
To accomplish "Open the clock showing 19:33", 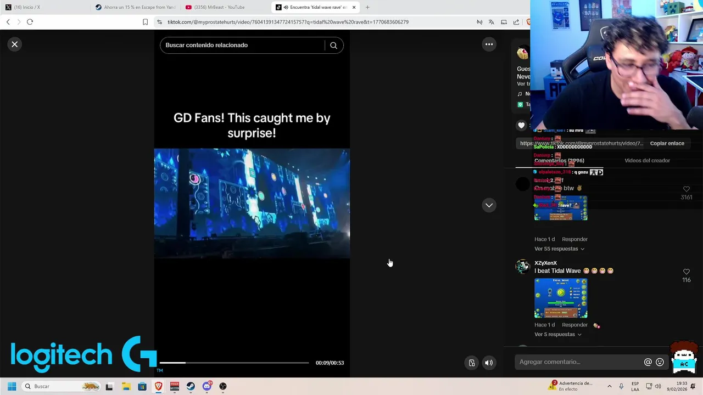I will point(677,386).
